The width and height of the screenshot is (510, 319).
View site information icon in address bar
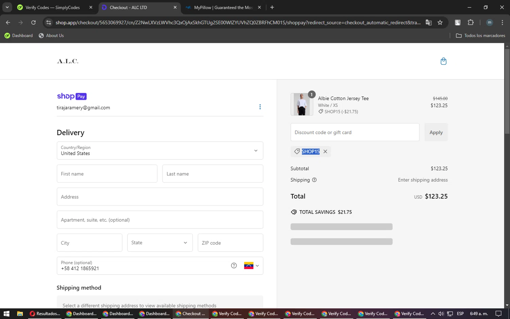[x=49, y=22]
